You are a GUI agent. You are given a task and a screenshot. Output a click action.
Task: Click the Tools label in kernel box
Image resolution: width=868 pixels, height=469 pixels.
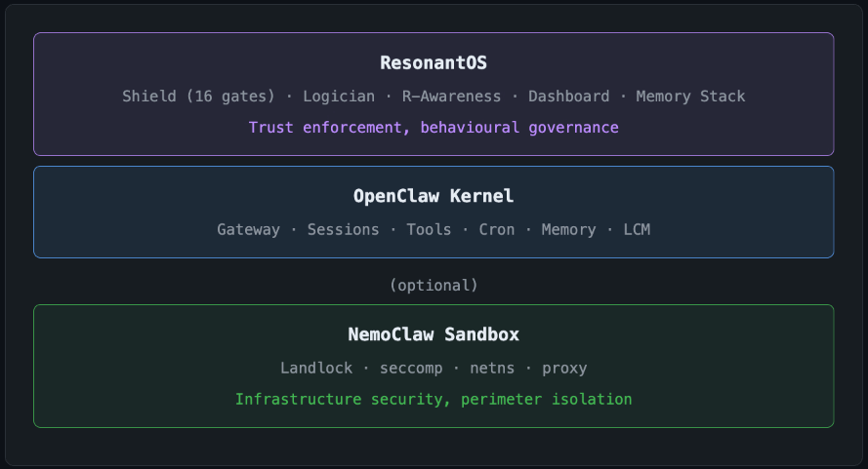click(429, 229)
